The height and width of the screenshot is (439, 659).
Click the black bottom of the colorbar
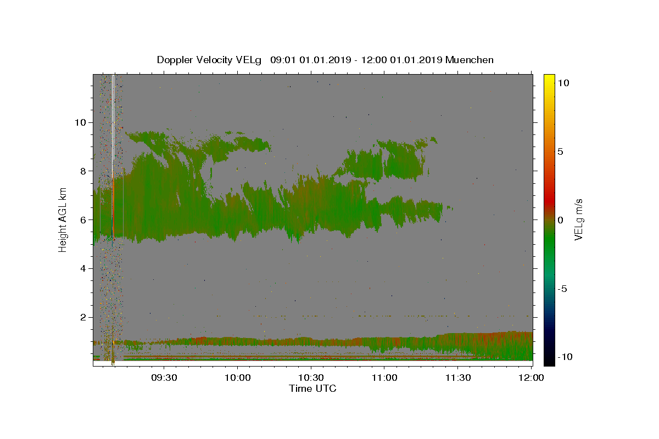tap(549, 359)
